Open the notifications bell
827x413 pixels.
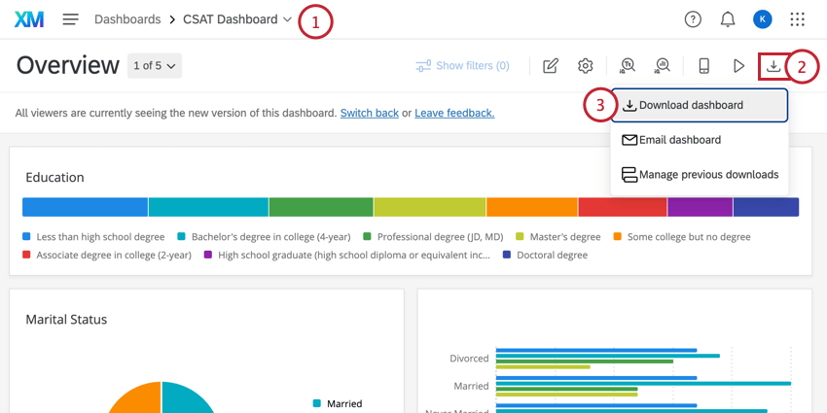pos(728,19)
